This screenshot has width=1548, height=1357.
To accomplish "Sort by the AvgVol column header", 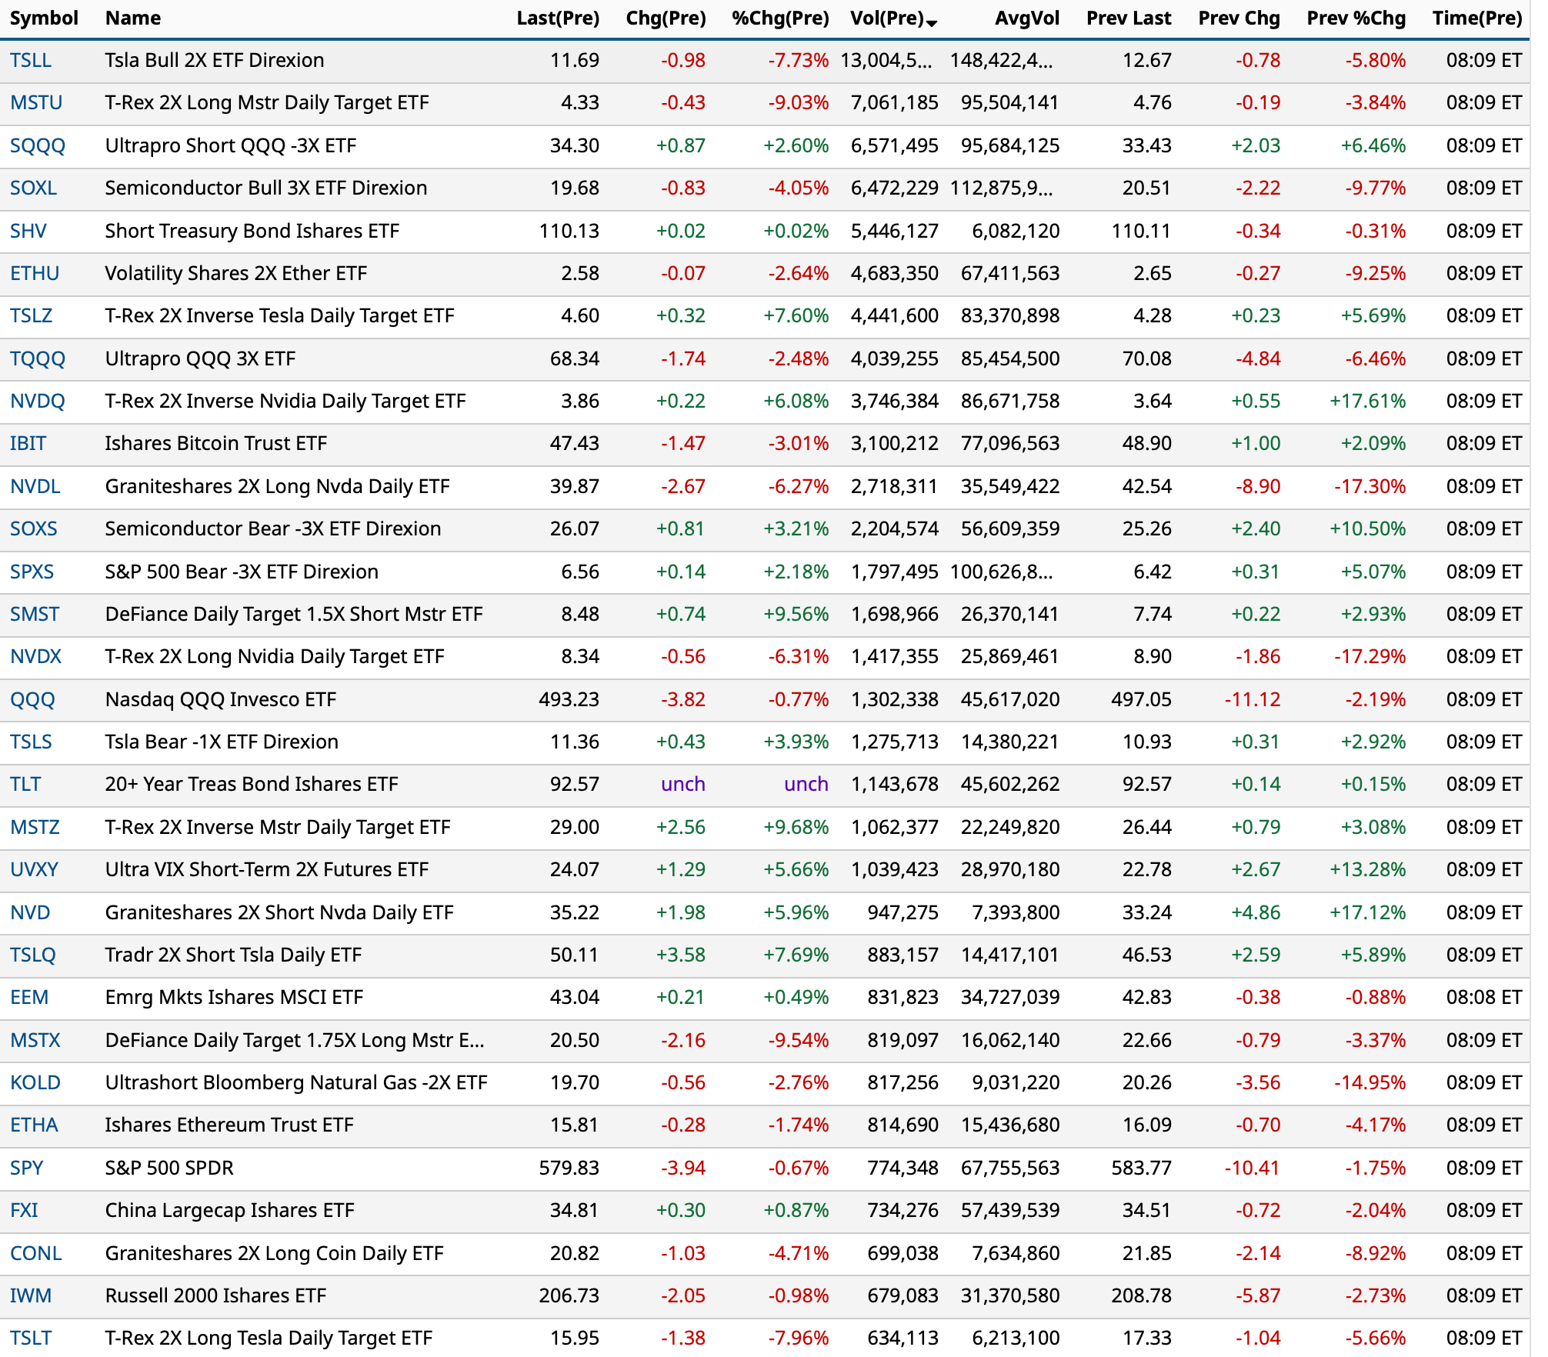I will click(1026, 18).
